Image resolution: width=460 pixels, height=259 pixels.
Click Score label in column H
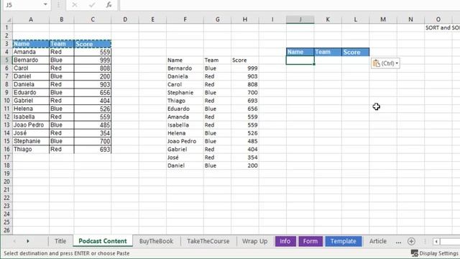coord(245,60)
